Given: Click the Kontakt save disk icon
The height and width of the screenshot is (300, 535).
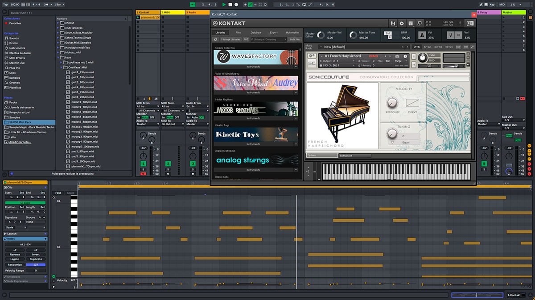Looking at the screenshot, I should (x=393, y=23).
